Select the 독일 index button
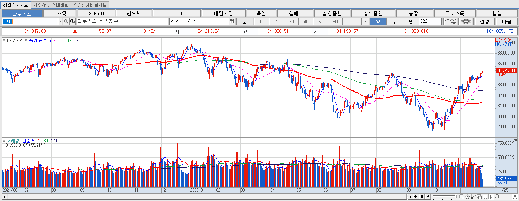Screen dimensions: 519x201 point(261,13)
